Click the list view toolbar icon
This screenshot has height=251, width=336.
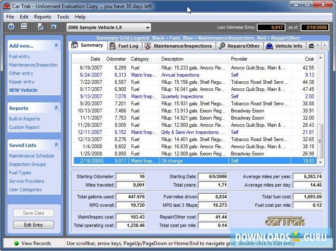click(x=24, y=27)
